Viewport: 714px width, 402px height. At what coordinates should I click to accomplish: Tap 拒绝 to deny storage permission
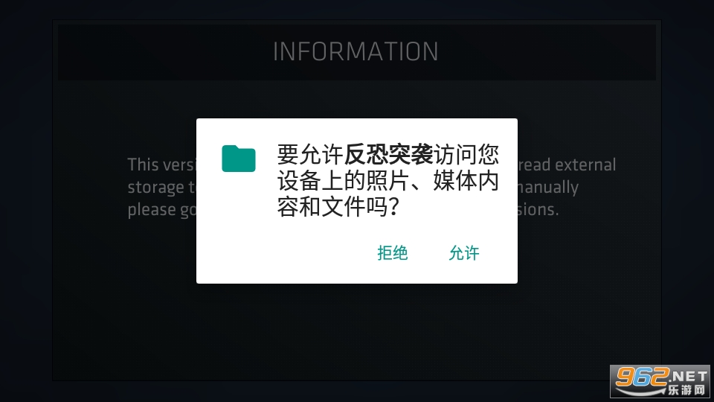click(x=393, y=253)
